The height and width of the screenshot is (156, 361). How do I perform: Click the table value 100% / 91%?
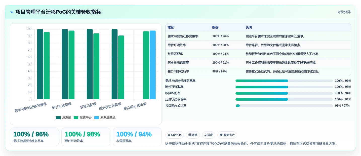pos(220,63)
